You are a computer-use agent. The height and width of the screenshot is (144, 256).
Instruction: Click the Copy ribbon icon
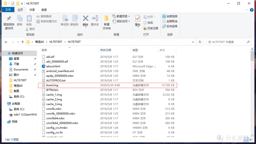[20, 18]
